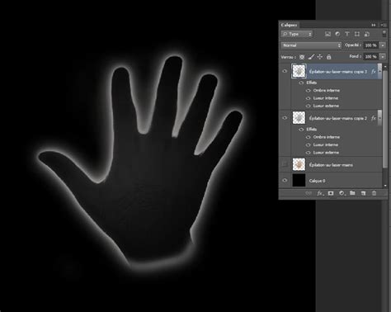The width and height of the screenshot is (391, 312).
Task: Select Épilation-au-laser-mains copie 2 layer name
Action: 338,118
